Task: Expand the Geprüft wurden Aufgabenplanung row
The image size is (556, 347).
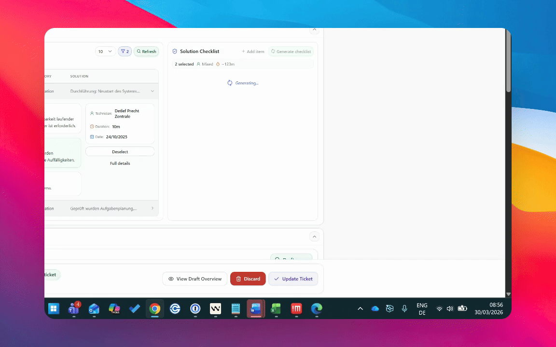Action: point(153,208)
